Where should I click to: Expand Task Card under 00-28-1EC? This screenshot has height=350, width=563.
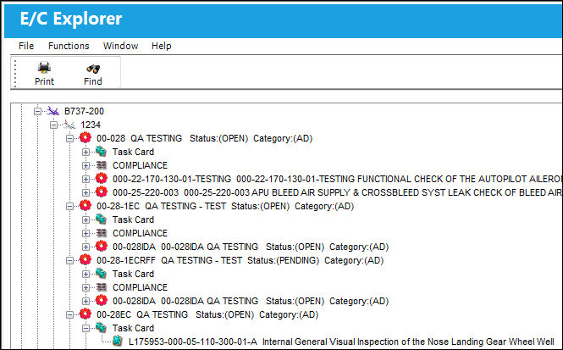pyautogui.click(x=86, y=220)
